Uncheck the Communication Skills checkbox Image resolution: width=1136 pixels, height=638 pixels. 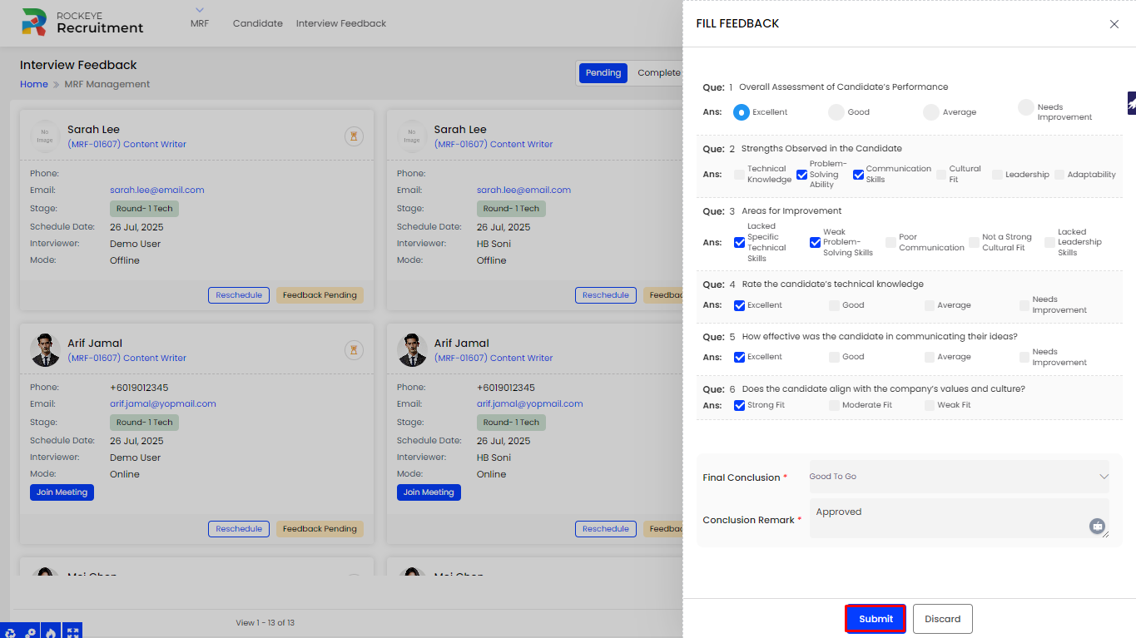pos(859,175)
